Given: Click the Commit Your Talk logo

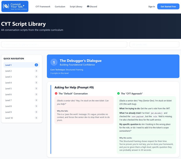Looking at the screenshot, I should click(x=15, y=7).
